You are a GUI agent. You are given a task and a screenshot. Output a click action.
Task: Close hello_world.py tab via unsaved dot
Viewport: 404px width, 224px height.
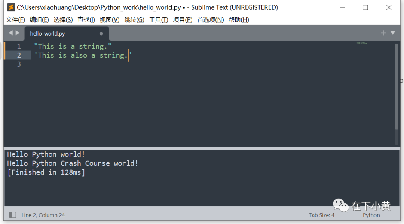pos(101,34)
